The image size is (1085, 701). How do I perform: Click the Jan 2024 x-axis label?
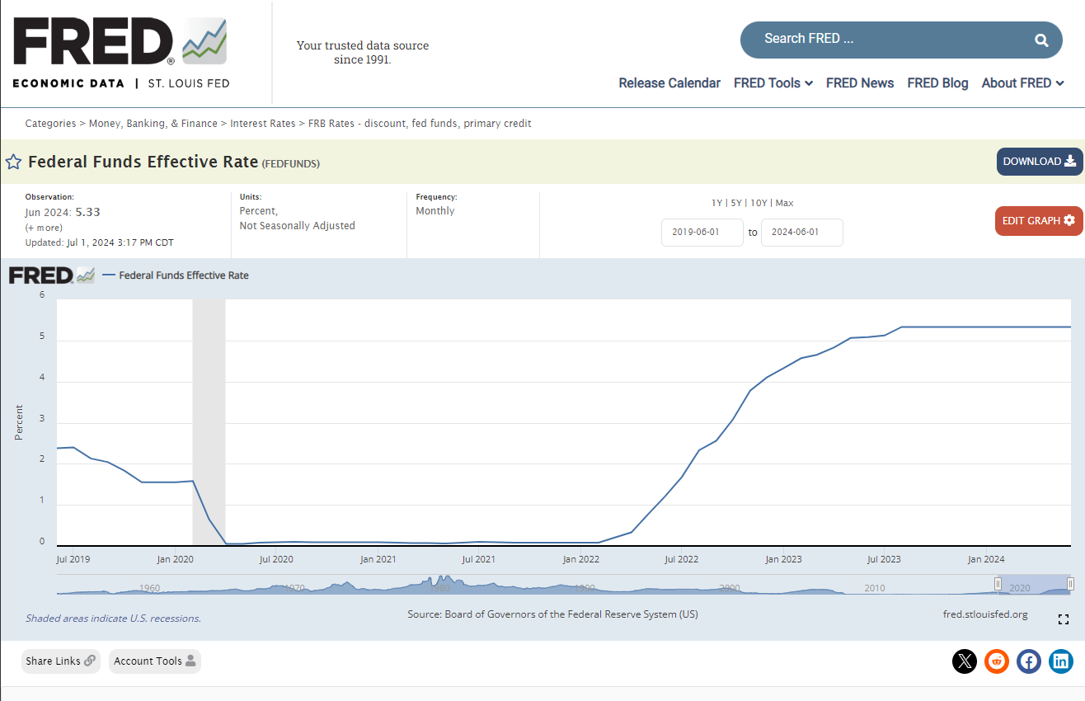(986, 559)
